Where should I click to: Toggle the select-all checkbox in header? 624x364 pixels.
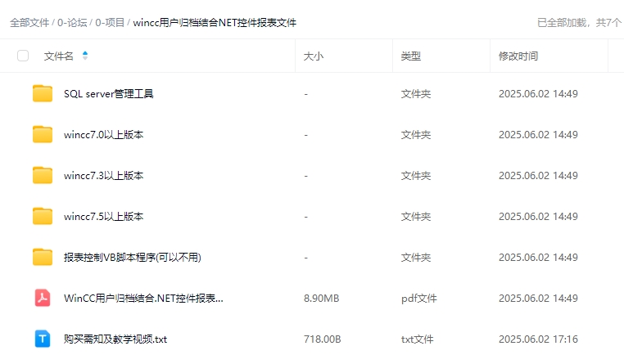[x=23, y=56]
